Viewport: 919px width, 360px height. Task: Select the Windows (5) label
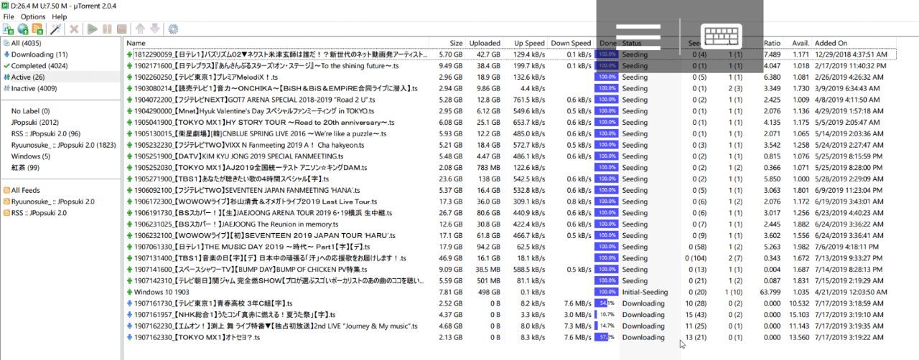(x=30, y=156)
